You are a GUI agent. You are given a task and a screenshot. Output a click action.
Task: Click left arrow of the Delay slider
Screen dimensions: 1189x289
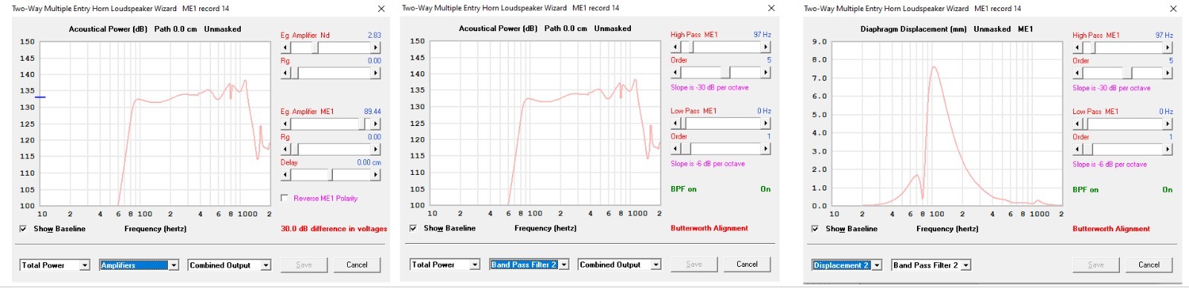[285, 175]
